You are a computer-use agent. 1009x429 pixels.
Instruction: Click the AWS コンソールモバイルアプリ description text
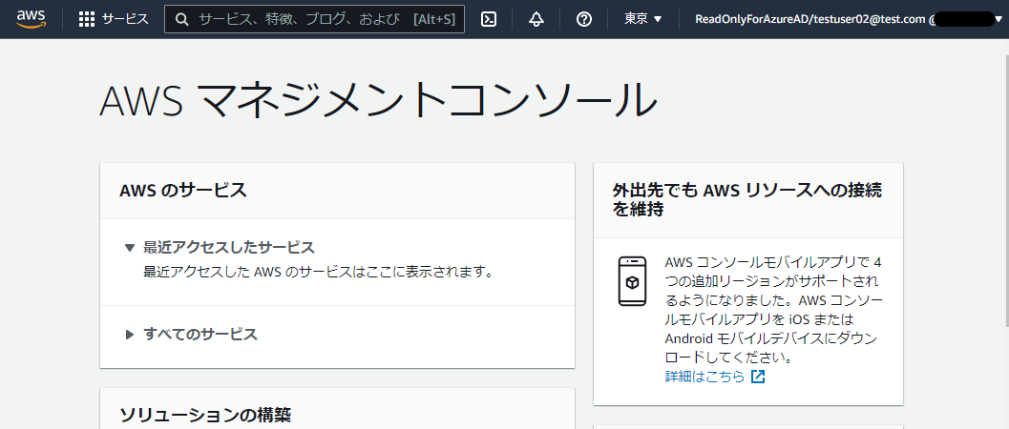(x=774, y=310)
